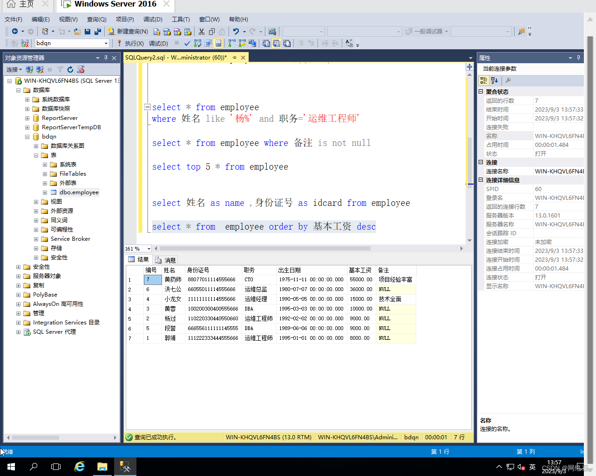The image size is (596, 476).
Task: Click the MDX query icon
Action: [x=167, y=31]
